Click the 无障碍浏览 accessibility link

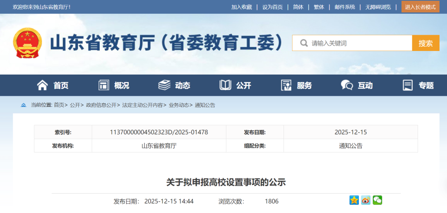click(x=378, y=7)
